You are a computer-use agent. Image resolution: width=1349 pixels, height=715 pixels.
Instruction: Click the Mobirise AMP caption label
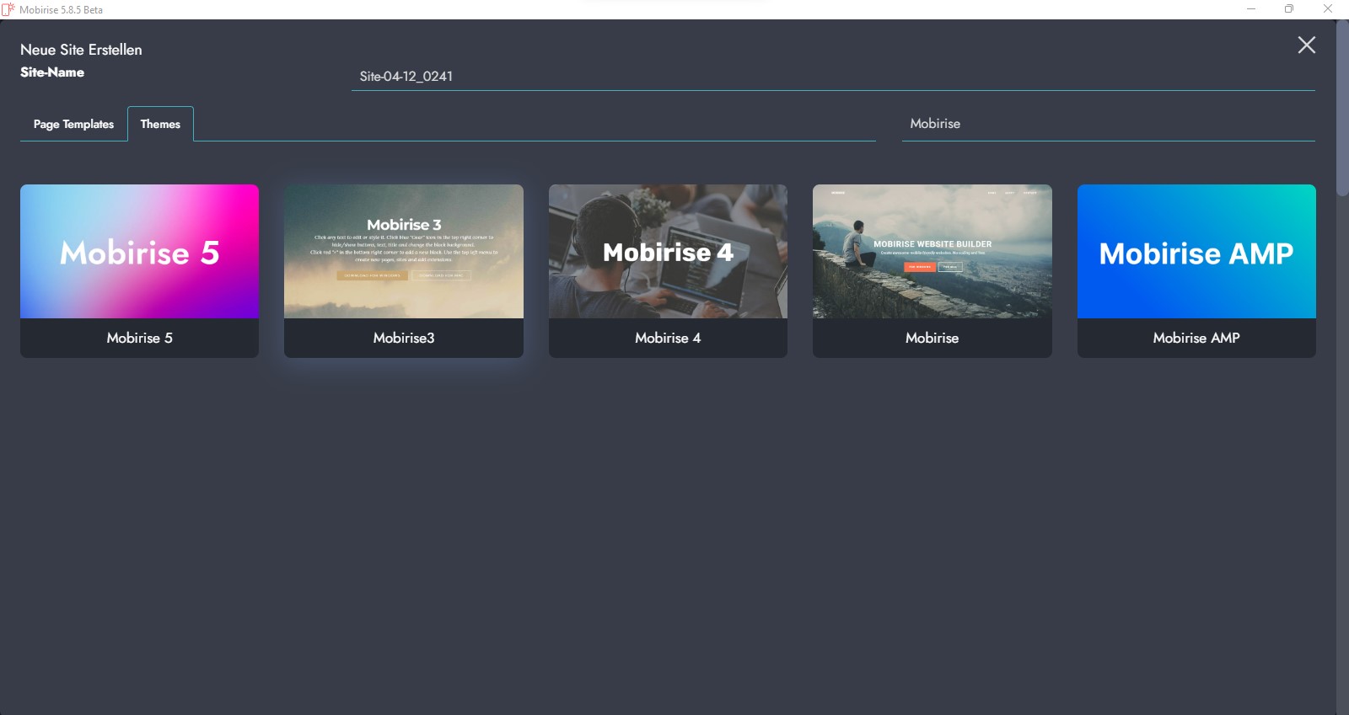coord(1196,338)
